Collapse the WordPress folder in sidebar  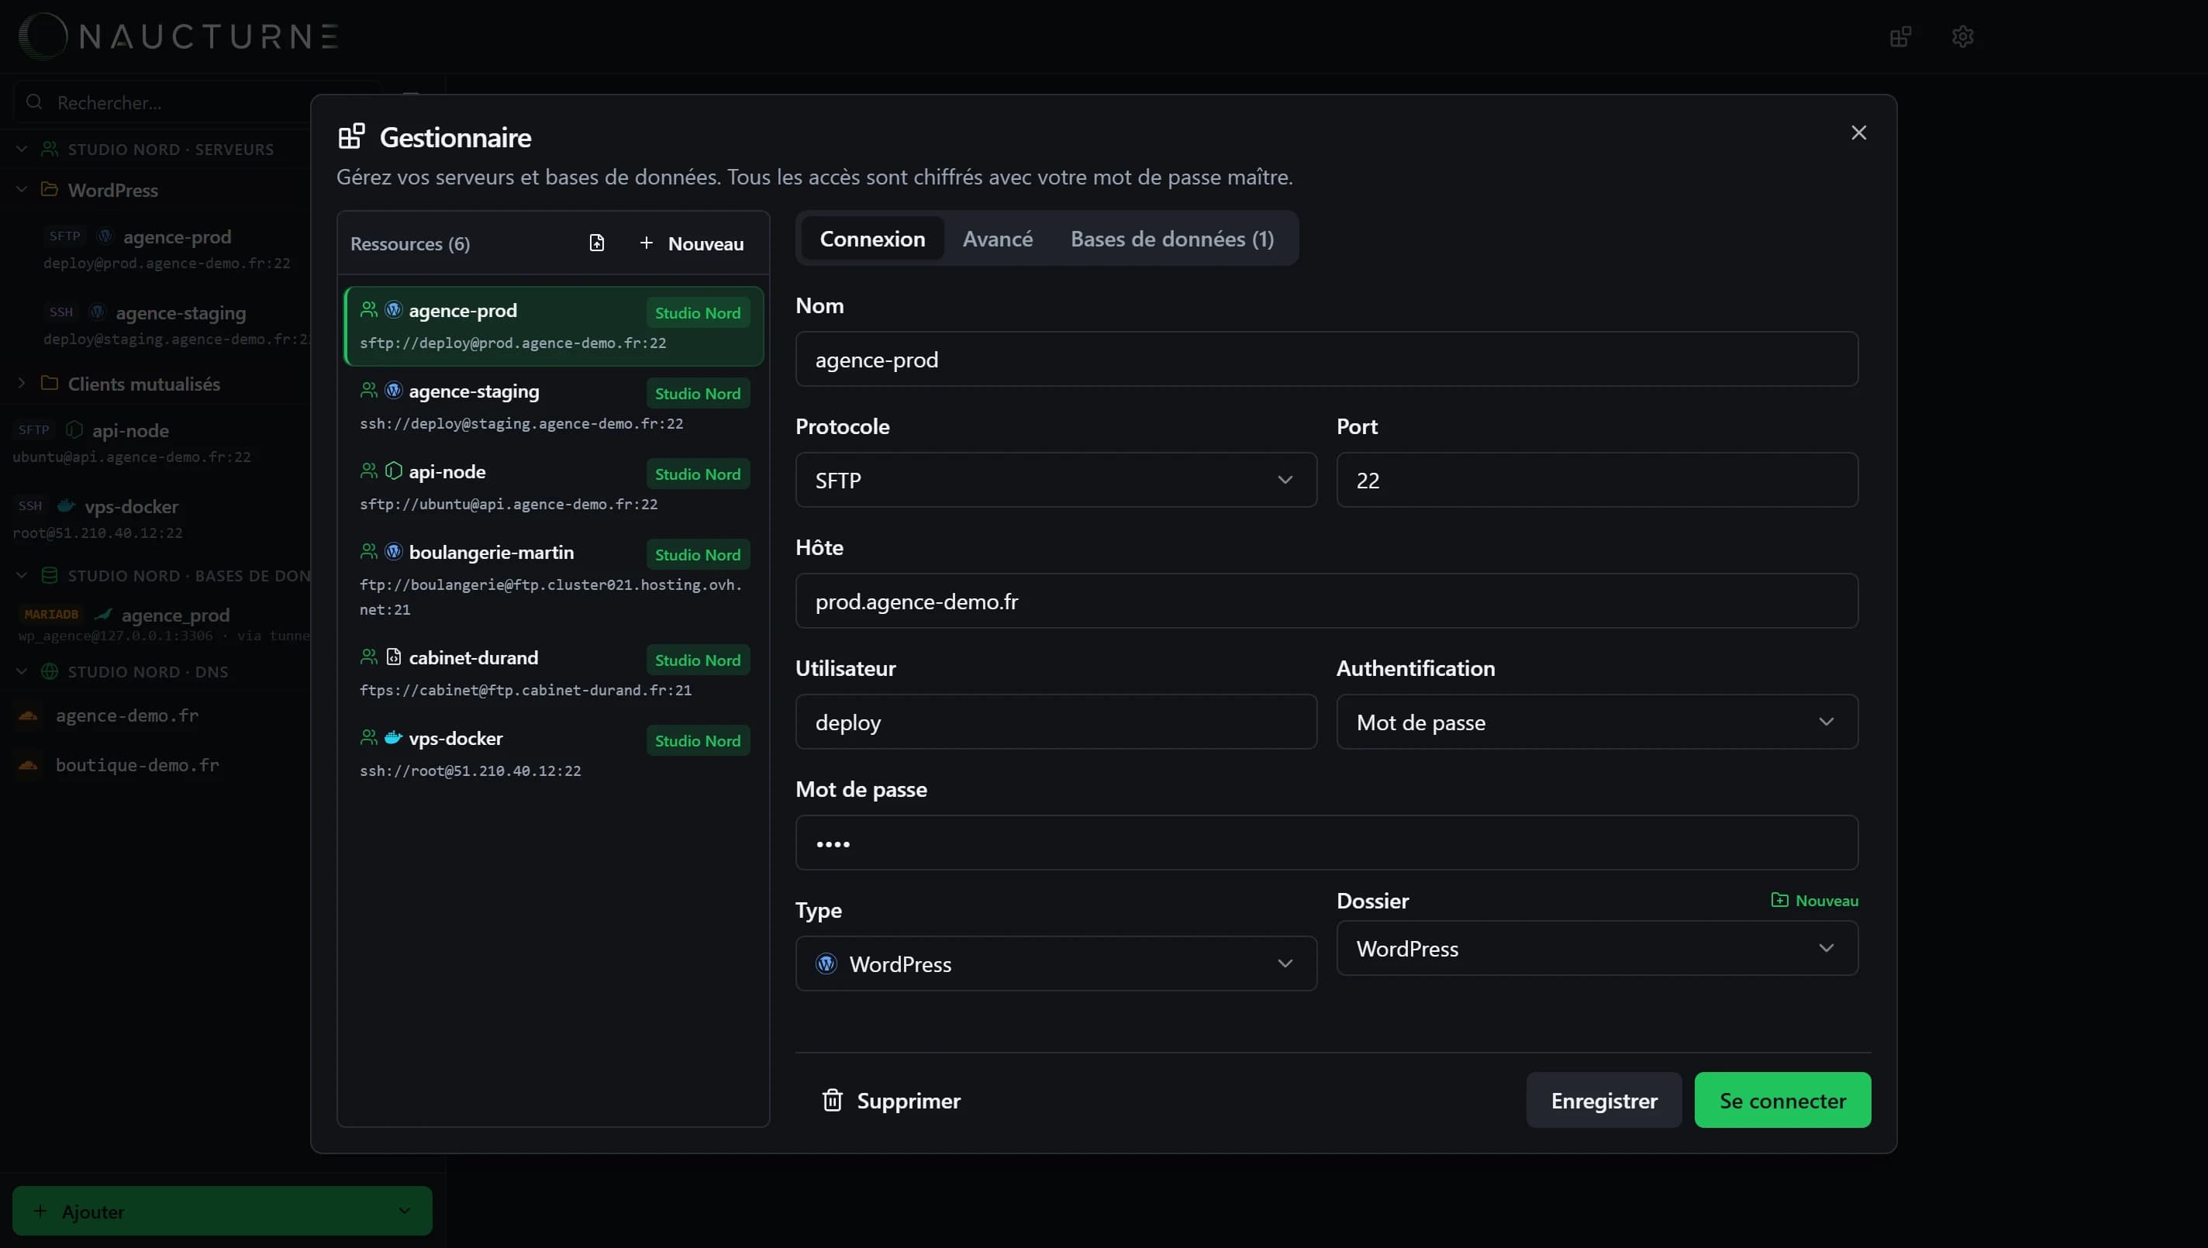22,189
